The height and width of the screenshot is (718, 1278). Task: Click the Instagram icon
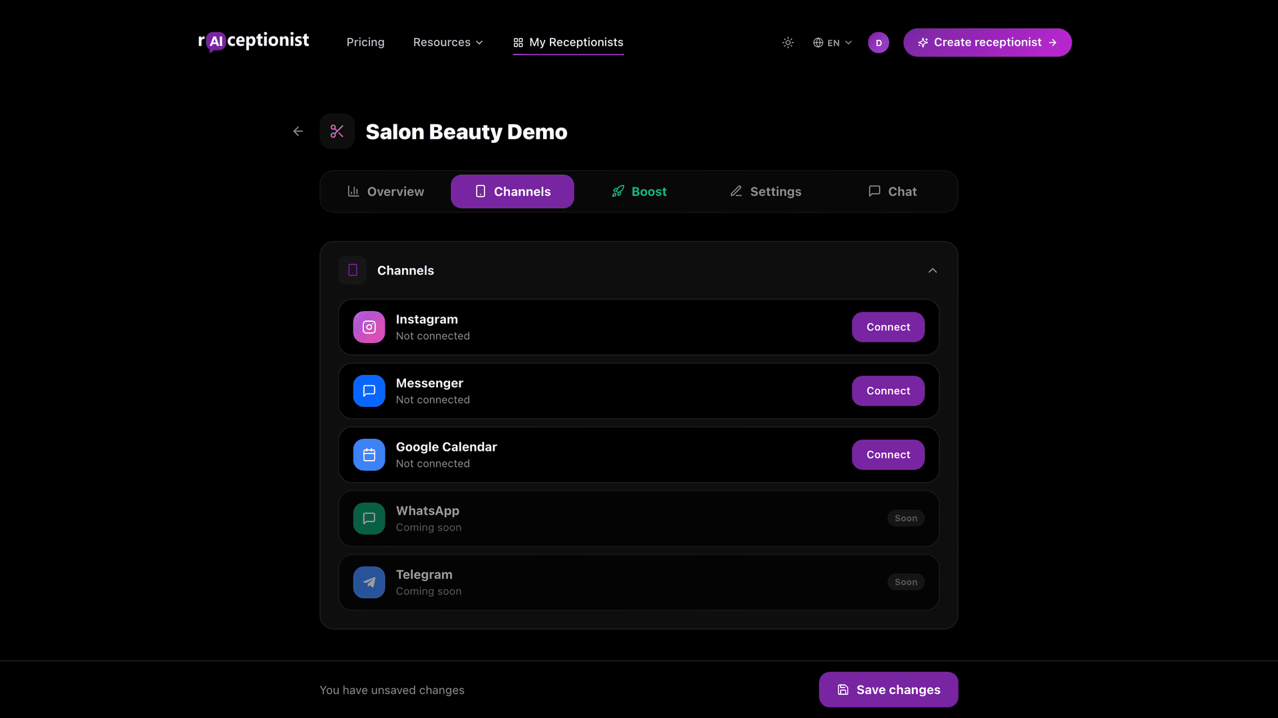pos(369,327)
